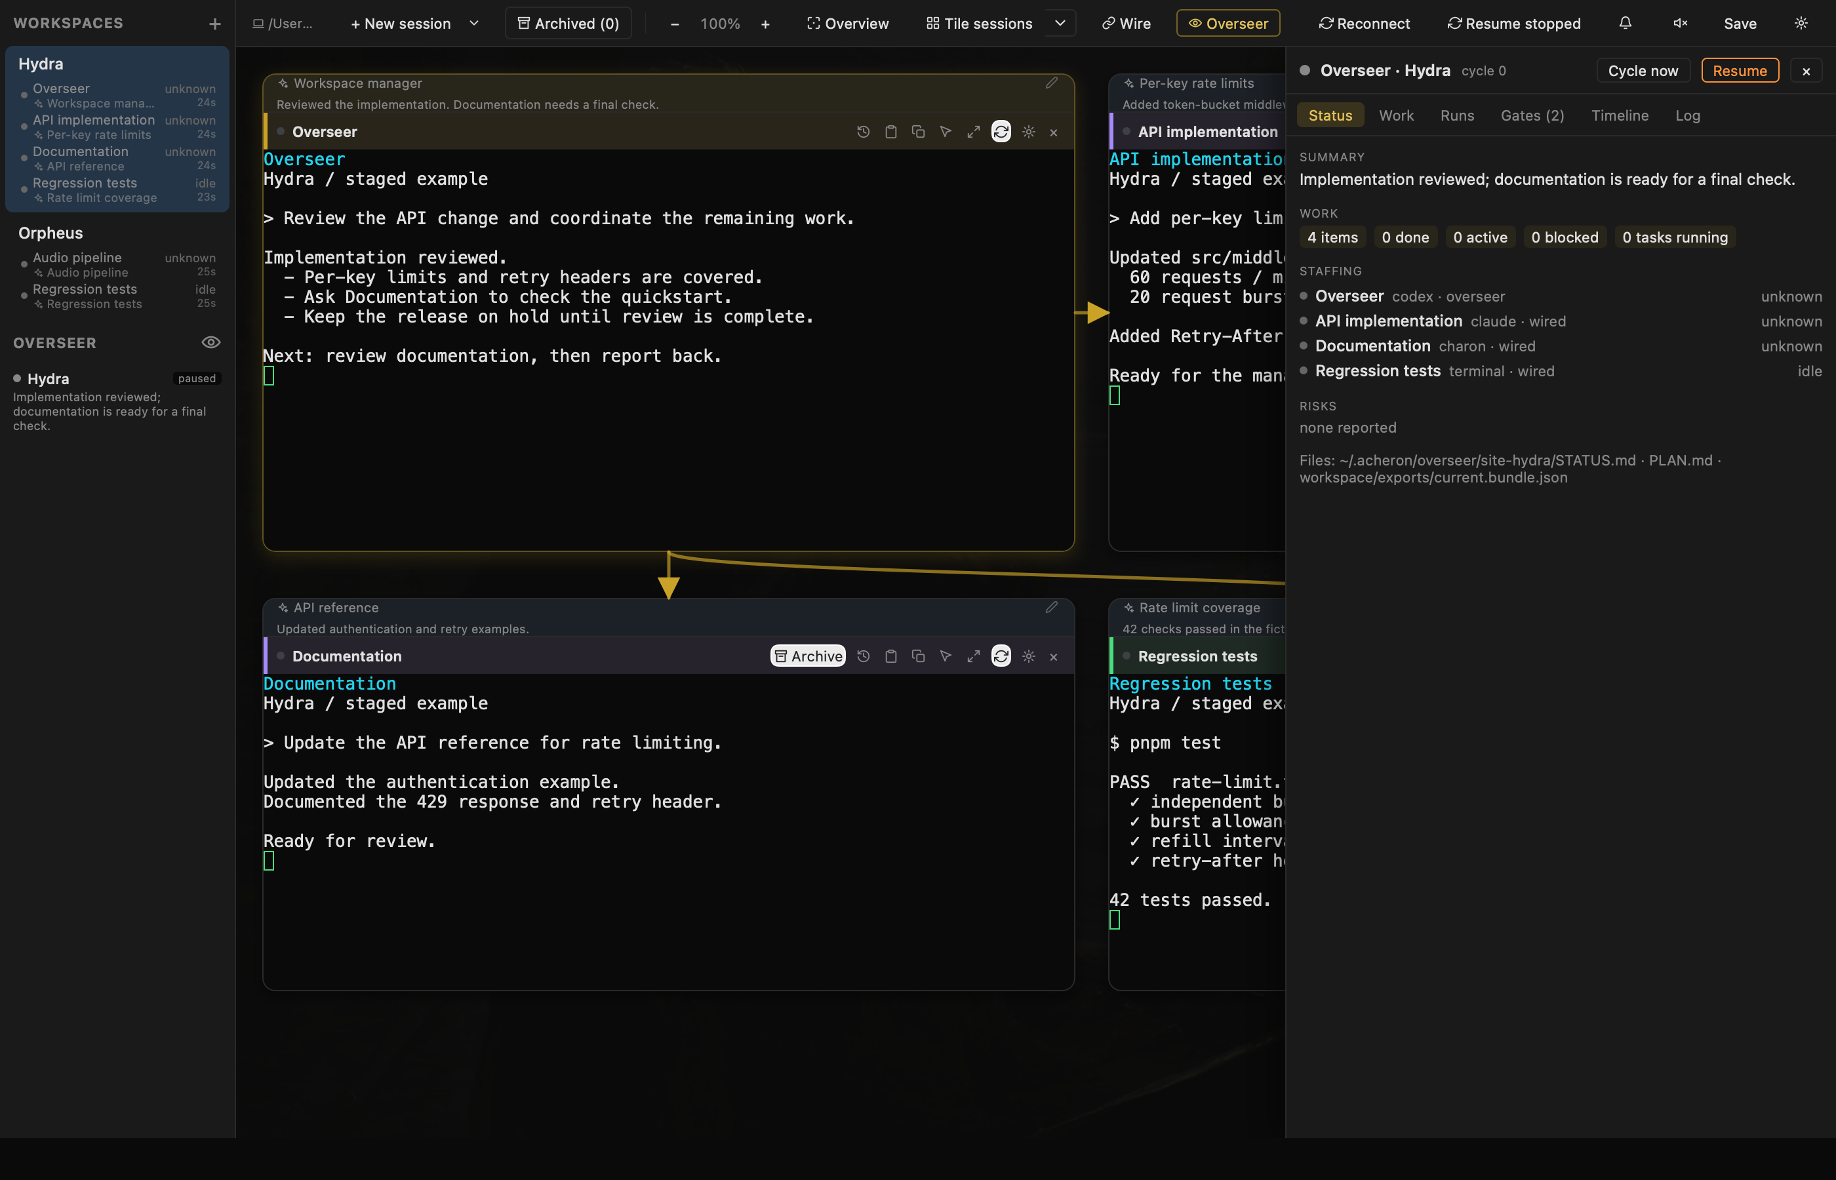Open the /User... path selector
The image size is (1836, 1180).
[x=283, y=23]
